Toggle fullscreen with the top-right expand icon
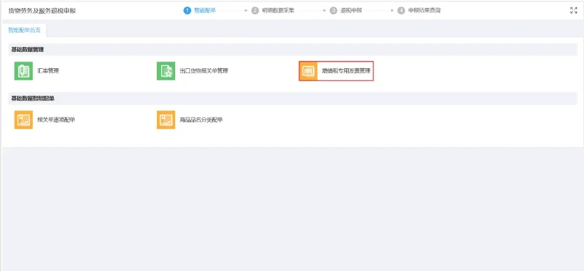 coord(573,10)
